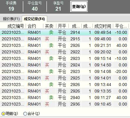Select the trade row at 09:49:54
Image resolution: width=130 pixels, height=118 pixels.
click(x=64, y=32)
